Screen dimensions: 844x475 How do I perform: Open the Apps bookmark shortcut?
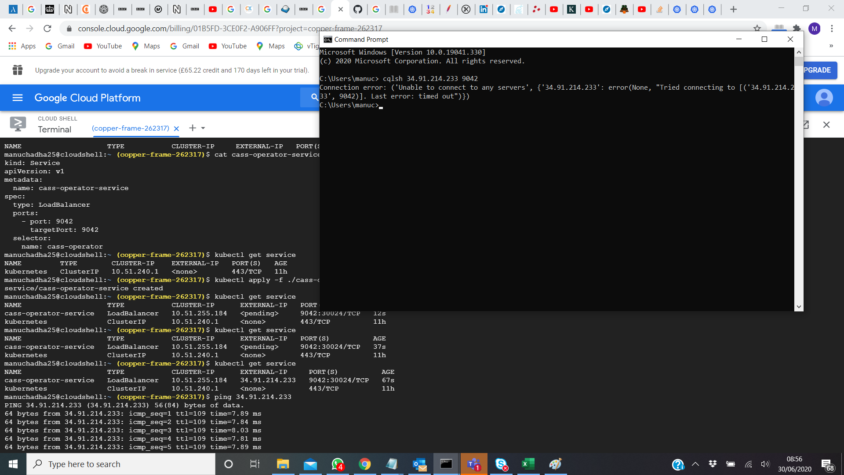tap(22, 46)
